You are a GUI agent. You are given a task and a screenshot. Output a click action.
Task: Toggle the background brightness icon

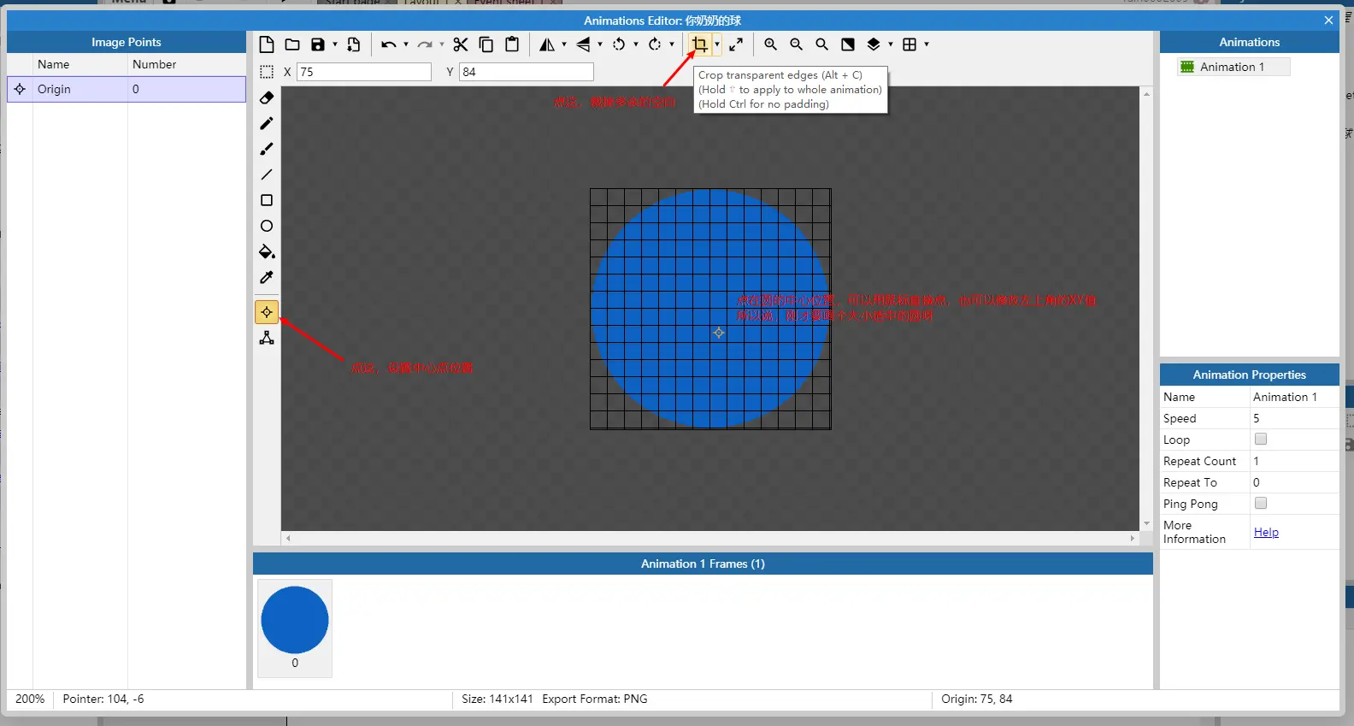848,44
